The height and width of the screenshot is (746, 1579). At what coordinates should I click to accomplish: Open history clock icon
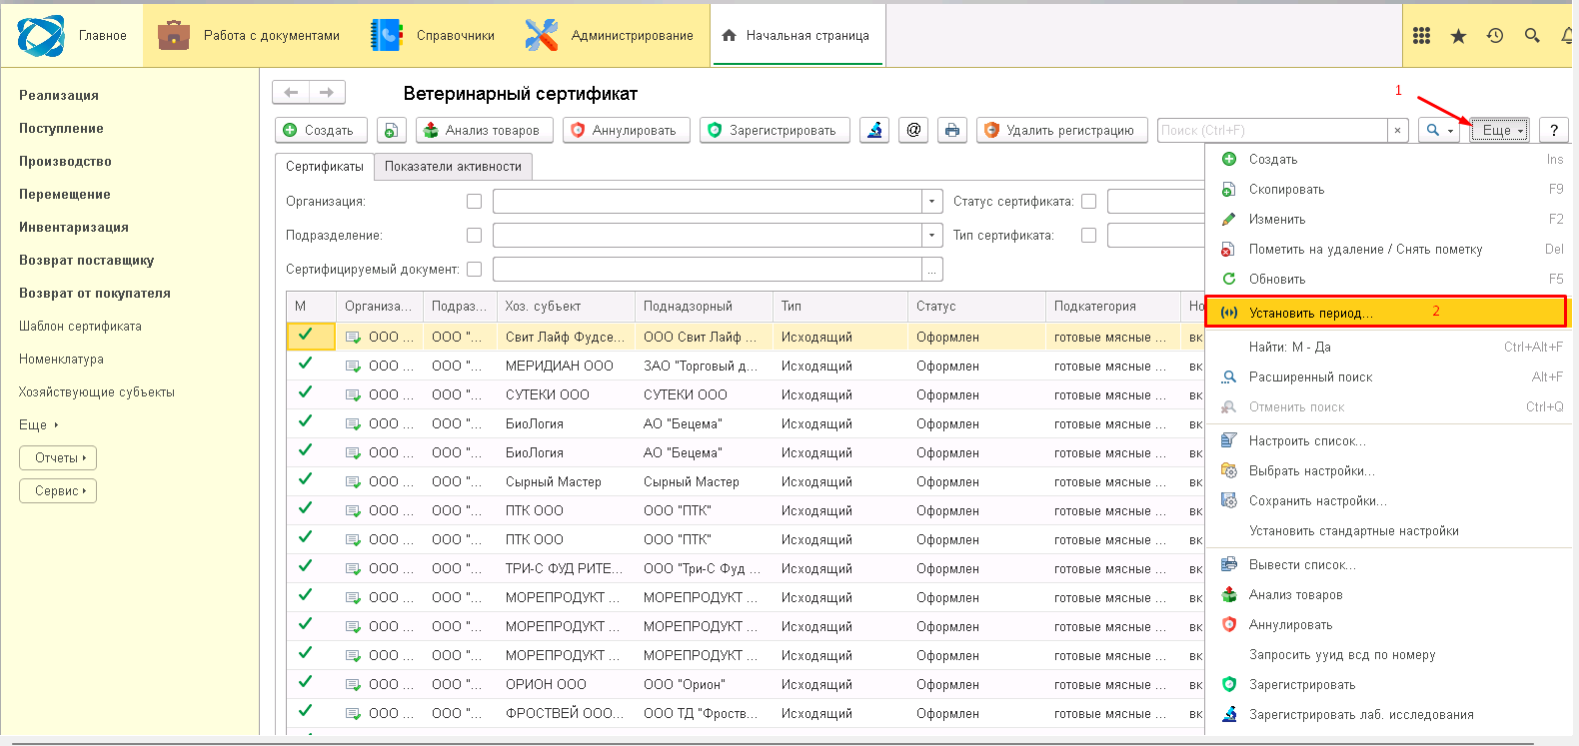point(1495,36)
